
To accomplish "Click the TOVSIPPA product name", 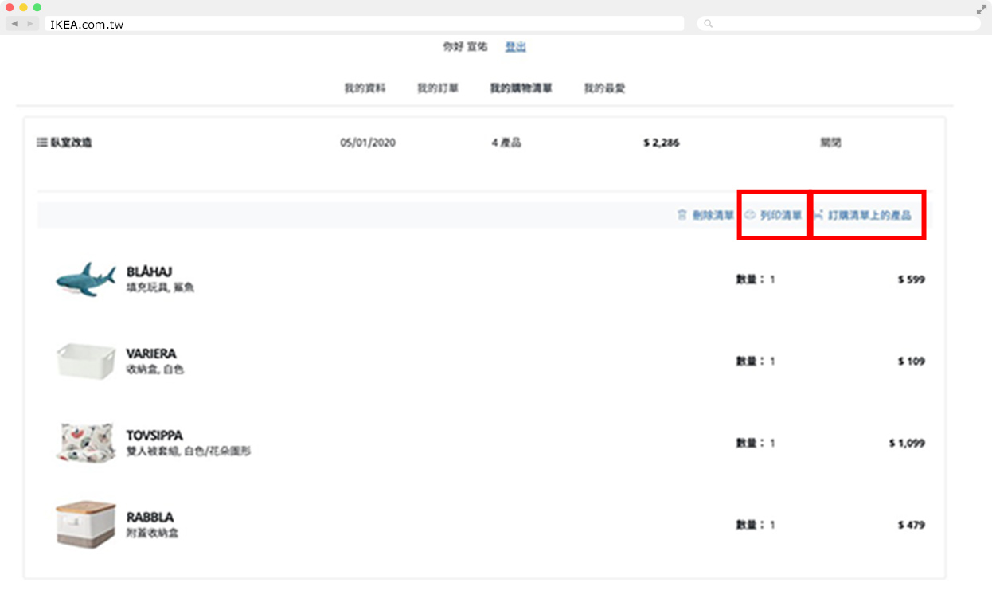I will pyautogui.click(x=154, y=436).
